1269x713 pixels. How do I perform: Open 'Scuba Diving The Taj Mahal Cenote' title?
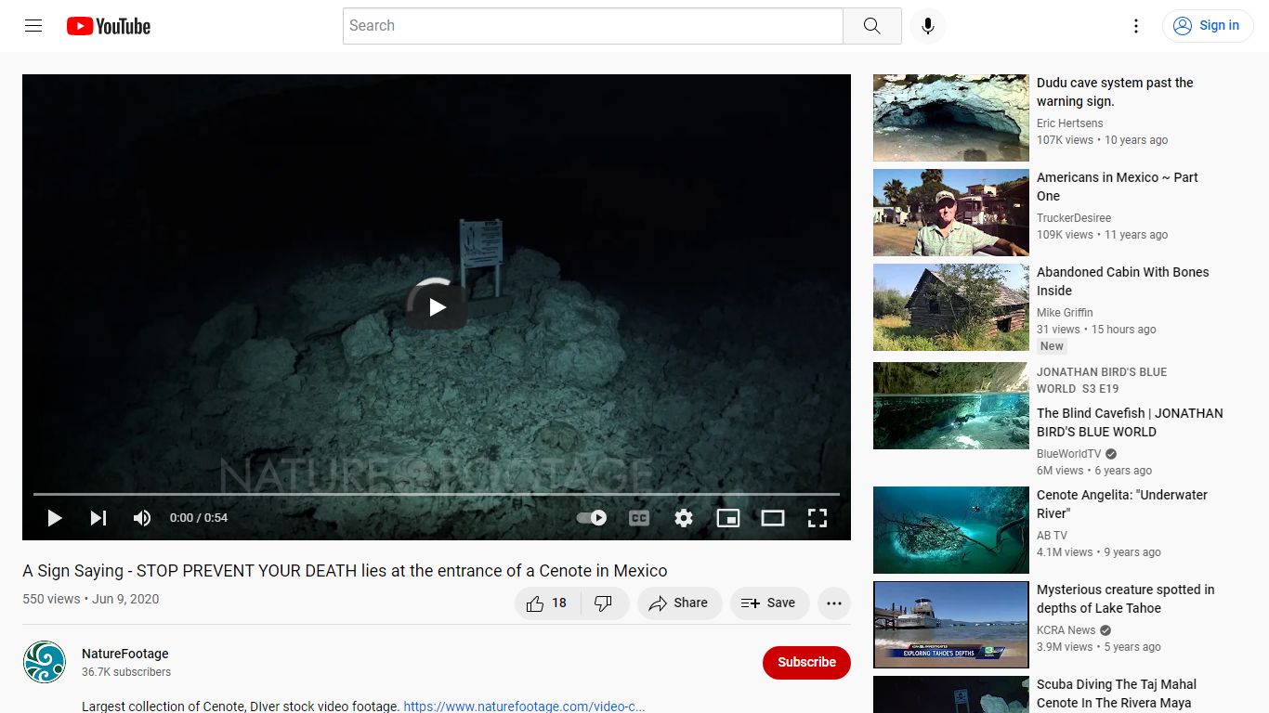point(1117,694)
